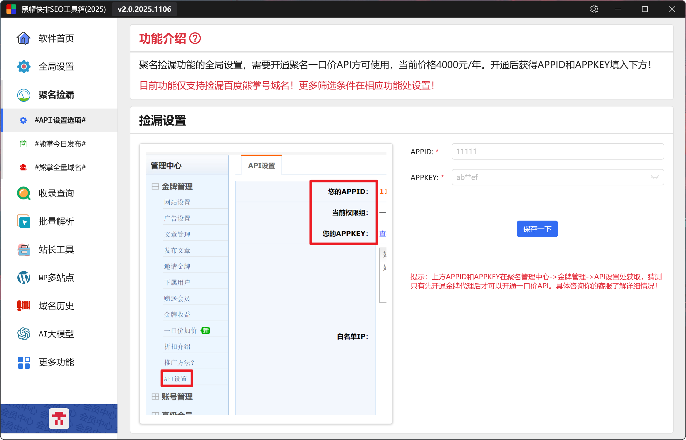Open #熊掌全量域名# submenu item

pyautogui.click(x=60, y=167)
